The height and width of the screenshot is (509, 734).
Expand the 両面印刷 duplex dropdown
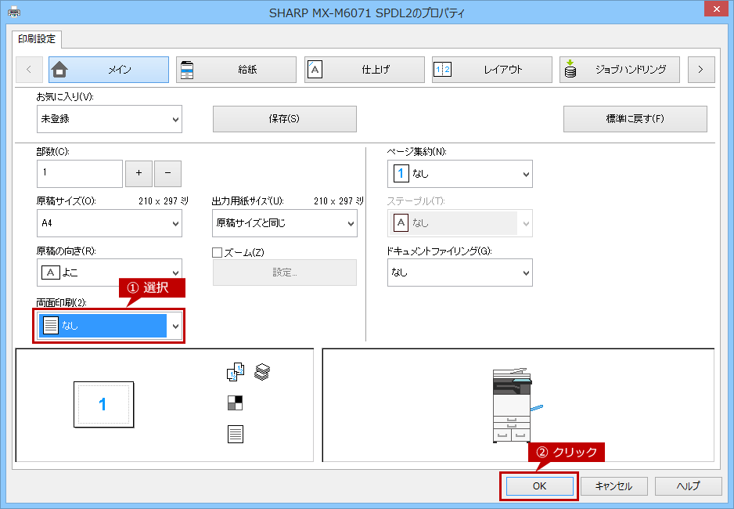point(110,326)
